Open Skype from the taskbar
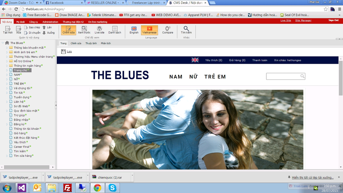 (x=112, y=188)
